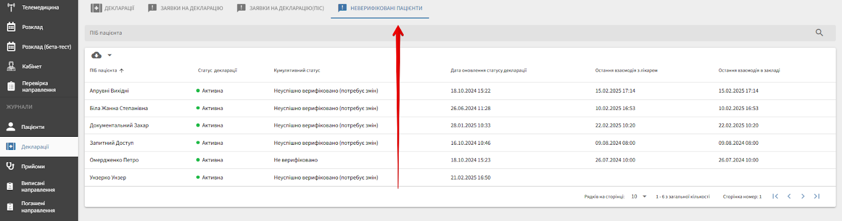842x221 pixels.
Task: Go to Пацієнти journal
Action: [33, 127]
